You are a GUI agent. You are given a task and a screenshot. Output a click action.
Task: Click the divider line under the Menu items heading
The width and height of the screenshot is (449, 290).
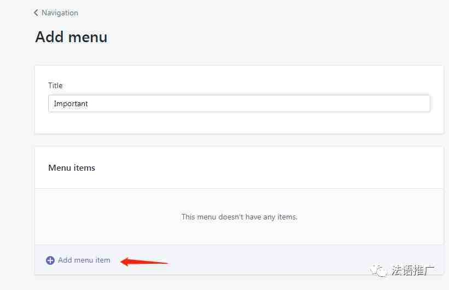pyautogui.click(x=239, y=189)
